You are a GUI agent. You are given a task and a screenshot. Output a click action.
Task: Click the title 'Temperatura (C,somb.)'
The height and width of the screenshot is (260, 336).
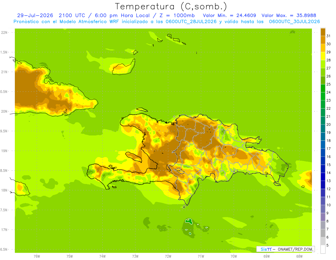pos(171,6)
